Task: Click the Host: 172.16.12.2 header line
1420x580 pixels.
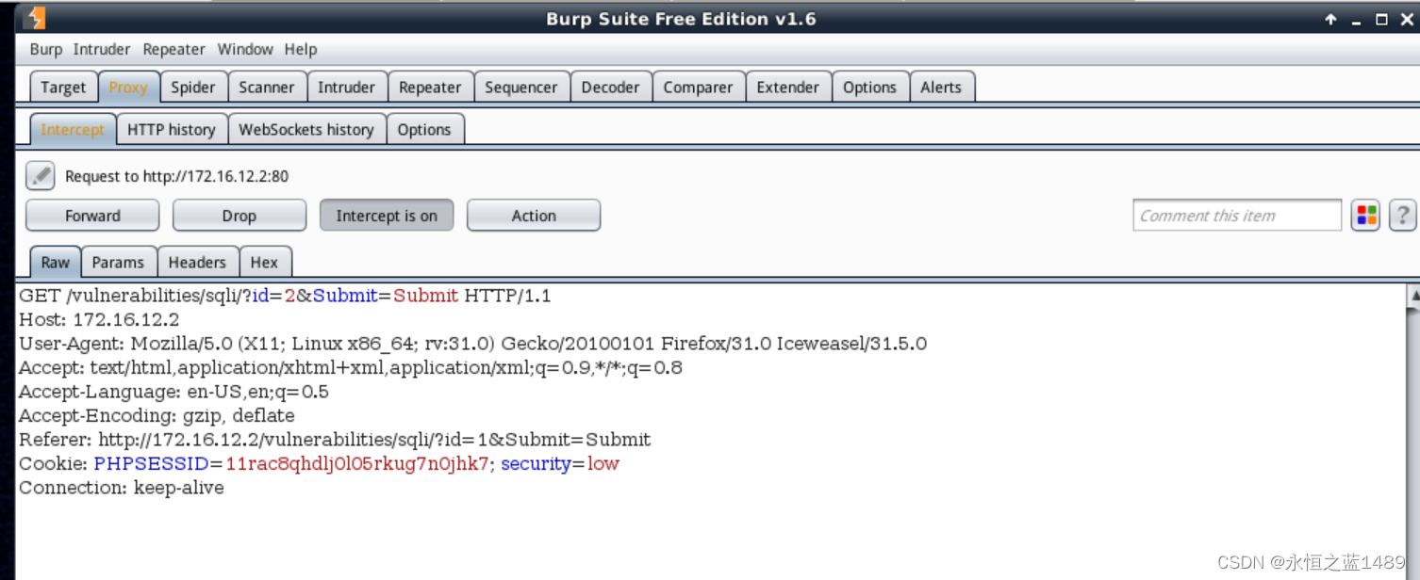Action: [99, 320]
